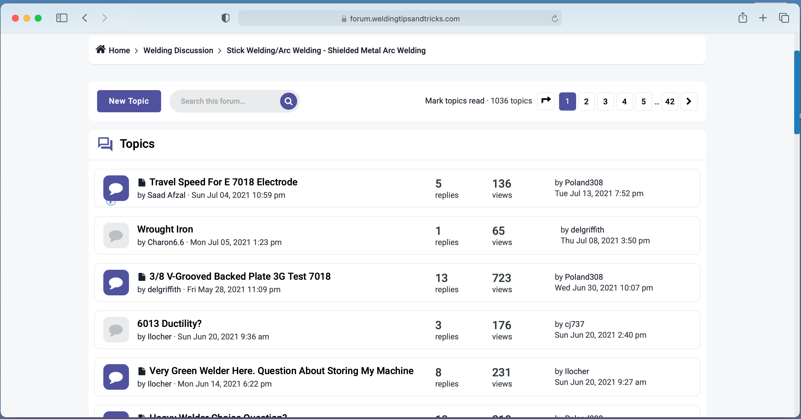Viewport: 801px width, 419px height.
Task: Open delgriffith author link on 3/8 V-Grooved
Action: (x=164, y=289)
